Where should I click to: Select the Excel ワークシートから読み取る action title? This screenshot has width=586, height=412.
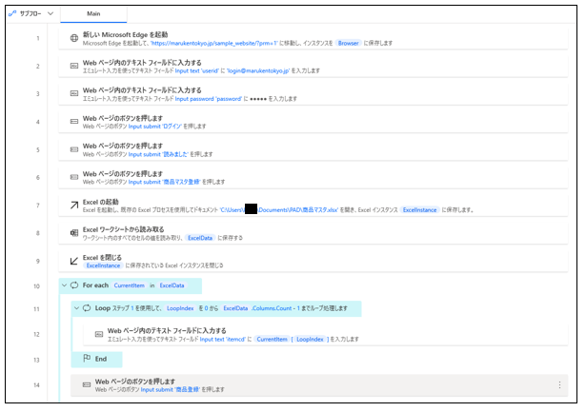123,229
